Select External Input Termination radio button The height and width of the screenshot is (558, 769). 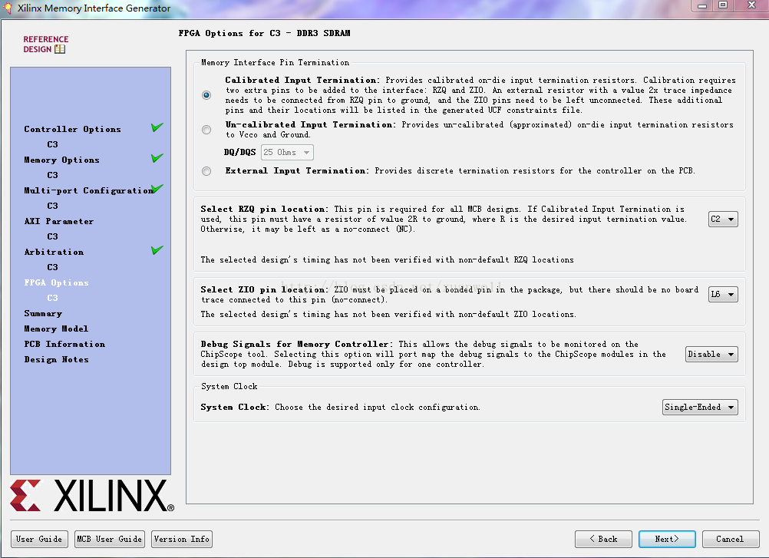click(x=206, y=171)
